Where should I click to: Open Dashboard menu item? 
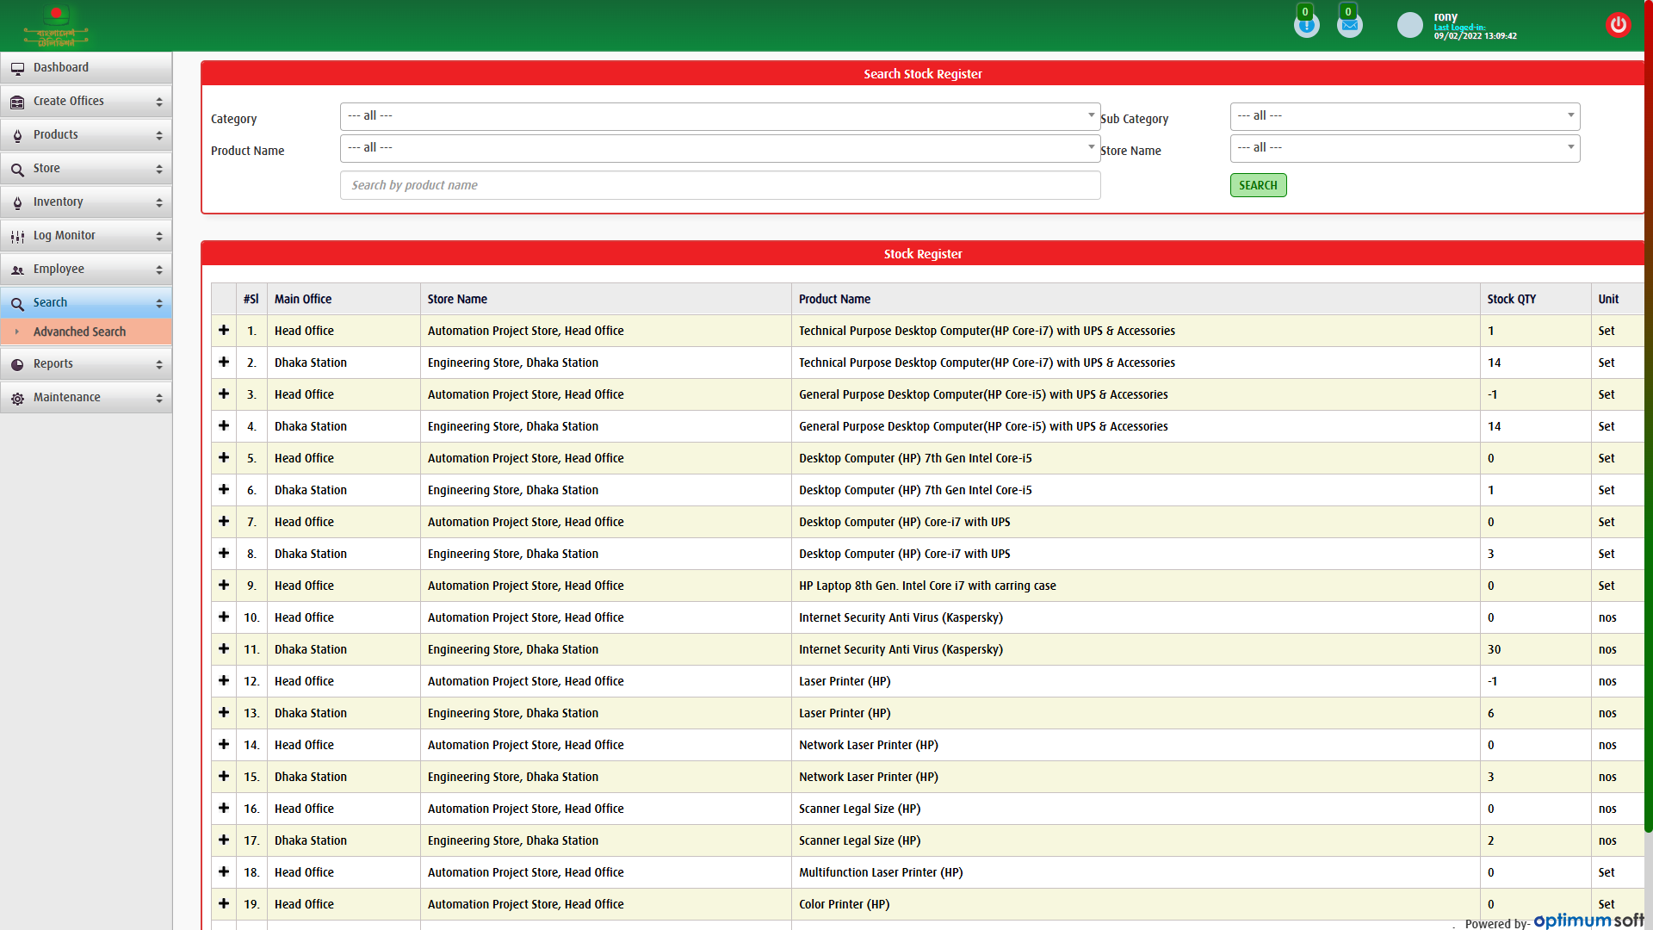point(86,68)
